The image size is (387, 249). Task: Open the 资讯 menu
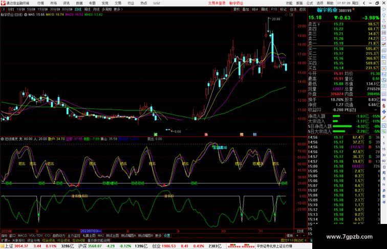(x=66, y=3)
